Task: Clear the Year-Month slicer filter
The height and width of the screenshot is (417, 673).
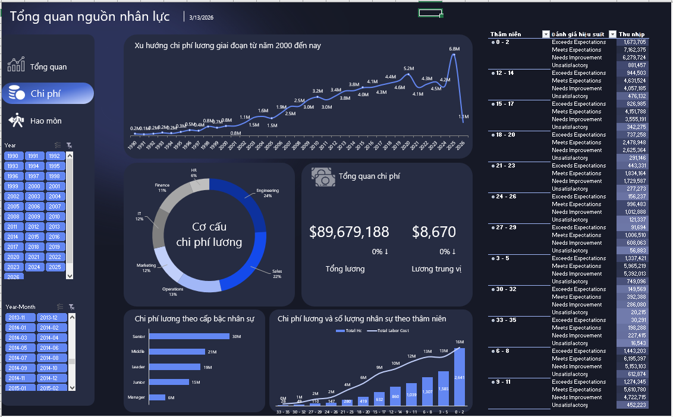Action: 71,307
